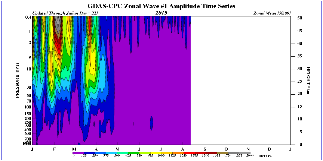Click the '700' hPa pressure axis tick
This screenshot has height=161, width=323.
tap(28, 139)
